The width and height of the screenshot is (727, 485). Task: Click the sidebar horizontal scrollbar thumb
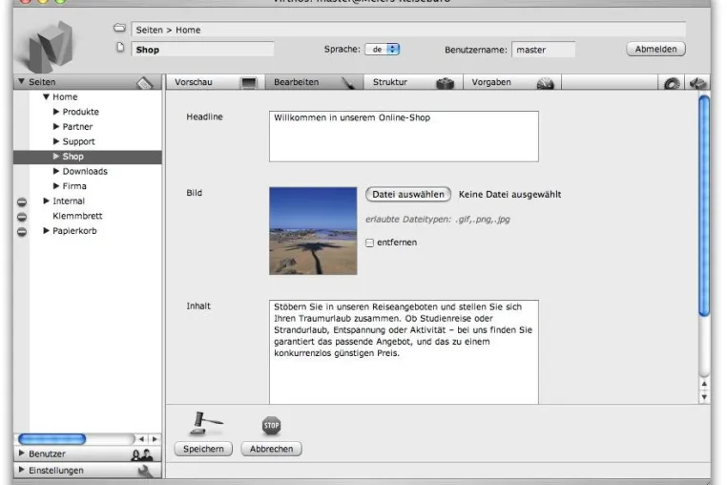coord(52,438)
